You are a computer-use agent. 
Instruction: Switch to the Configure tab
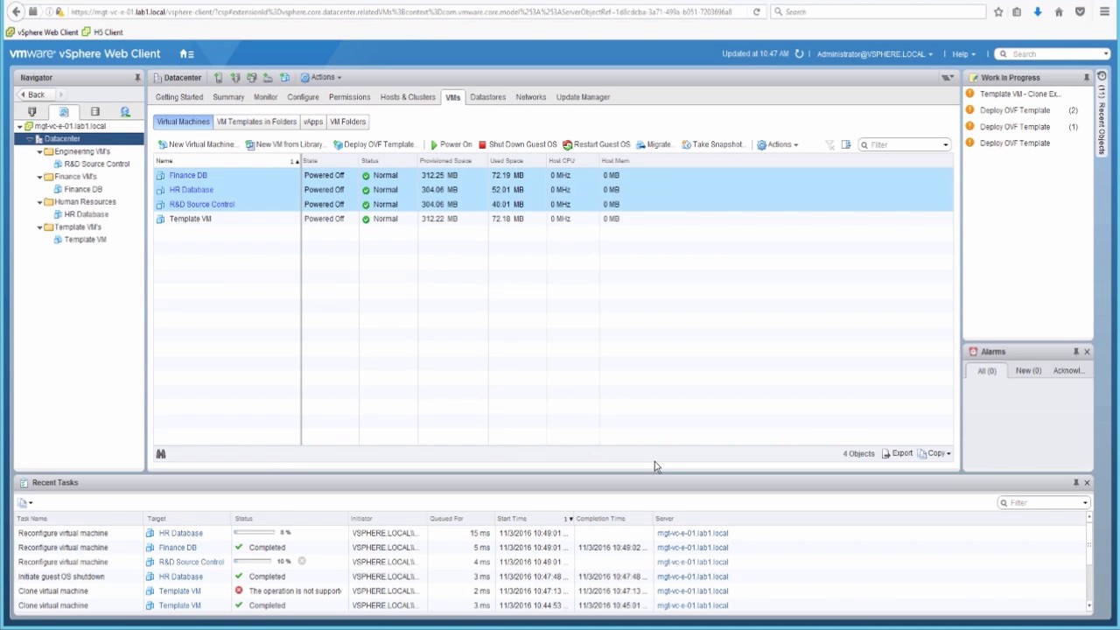coord(303,97)
